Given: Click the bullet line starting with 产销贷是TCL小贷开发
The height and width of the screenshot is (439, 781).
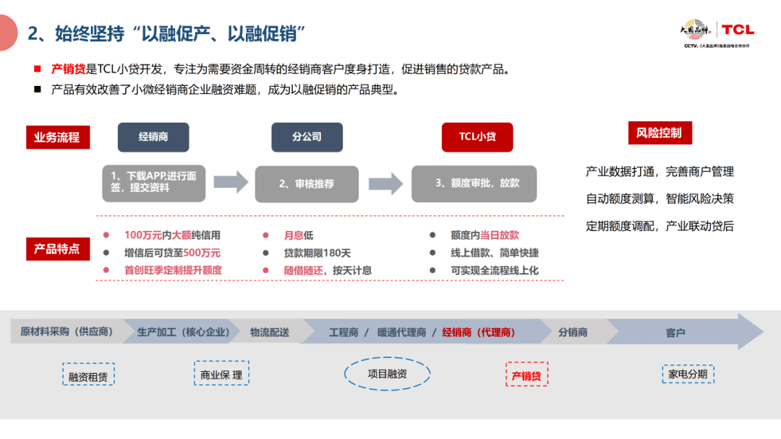Looking at the screenshot, I should click(x=281, y=69).
